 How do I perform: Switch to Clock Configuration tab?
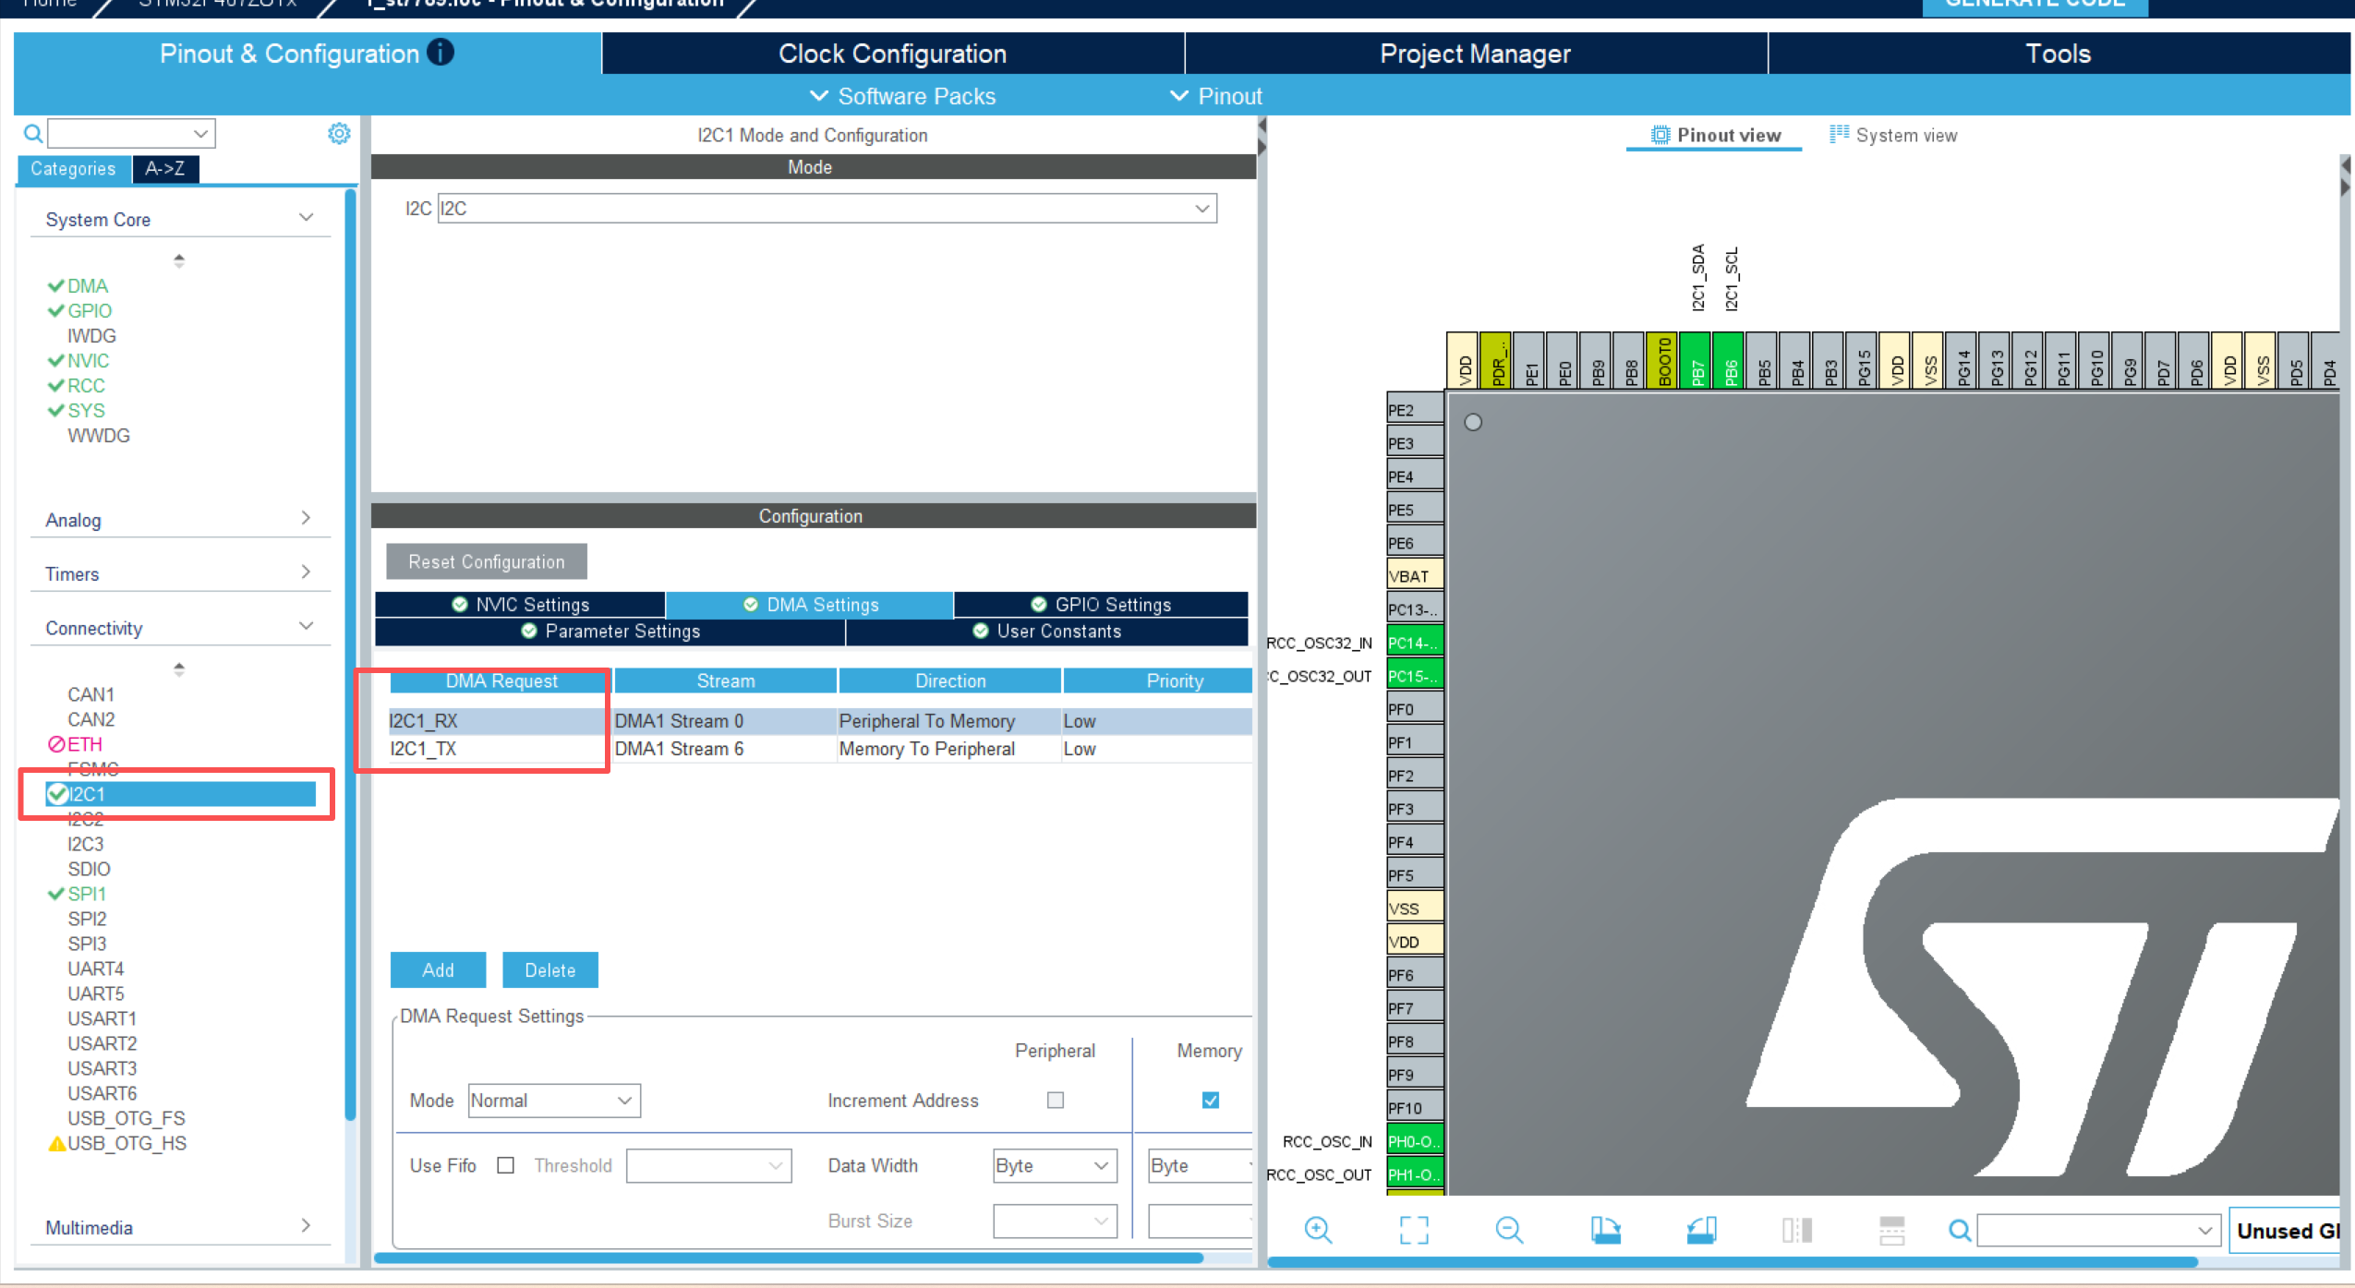click(892, 54)
